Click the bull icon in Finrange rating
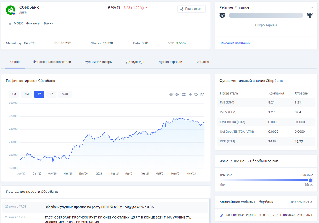This screenshot has height=223, width=319. tap(310, 15)
